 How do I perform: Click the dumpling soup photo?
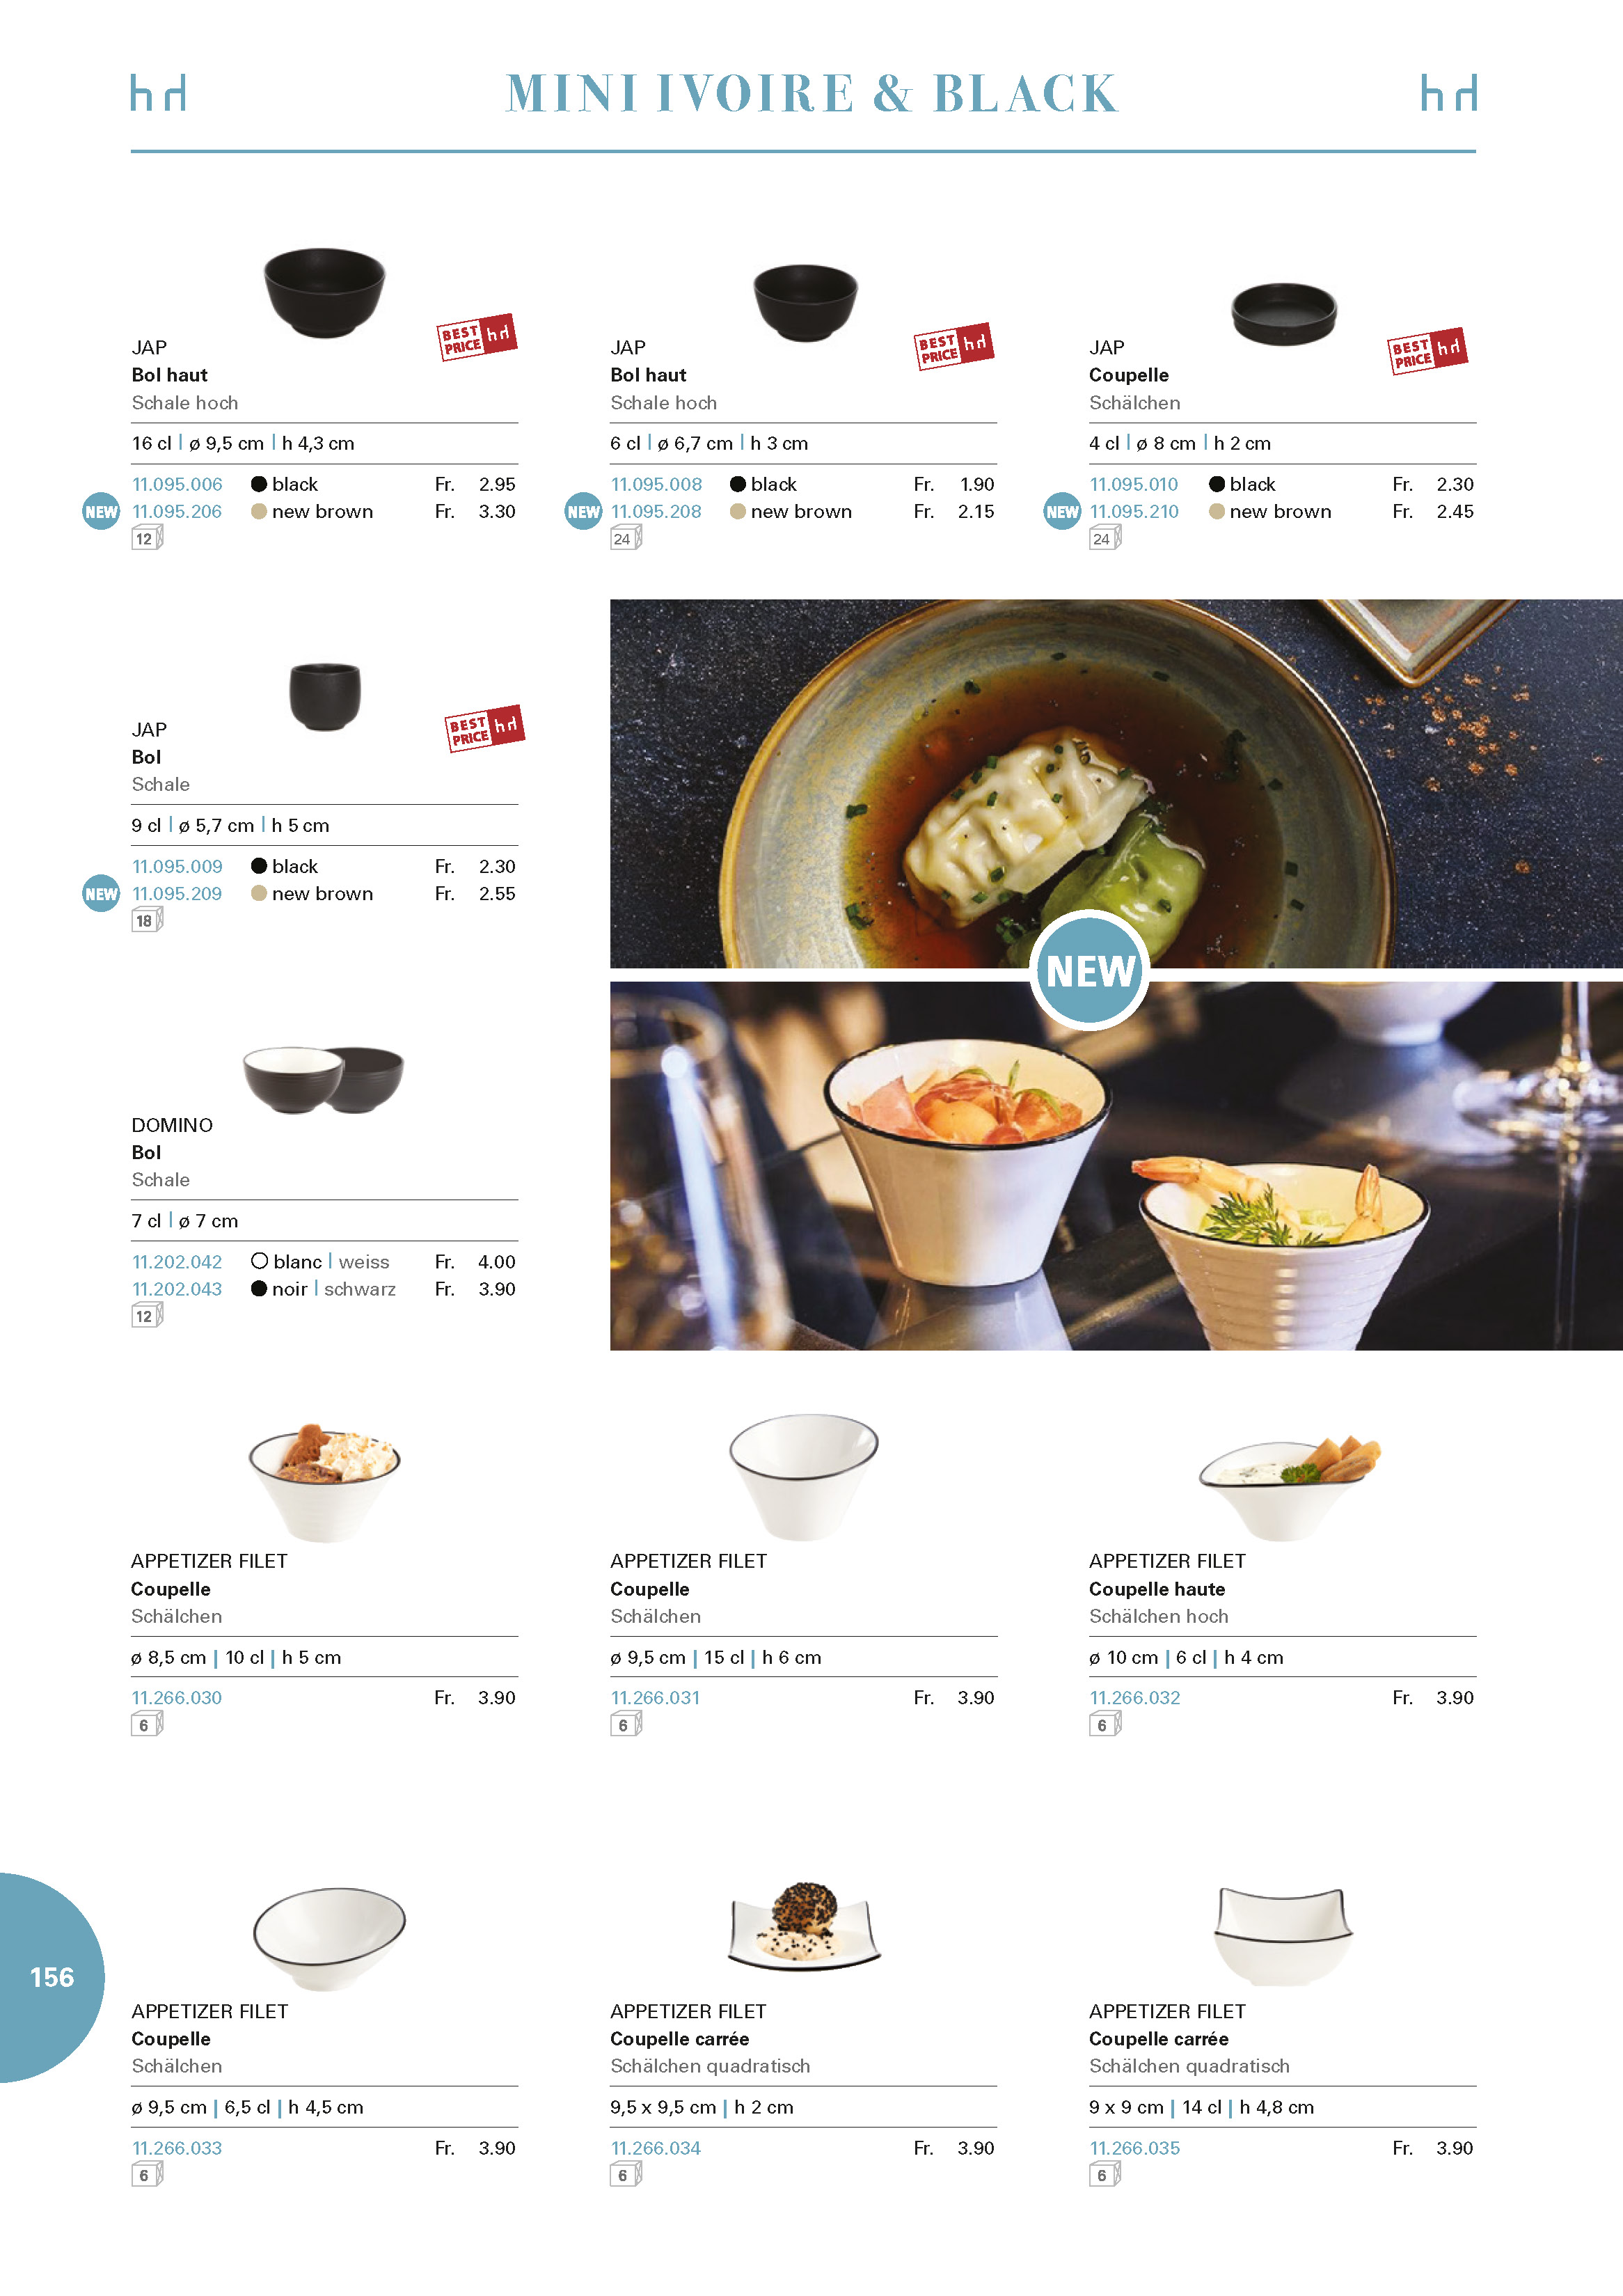tap(1116, 783)
